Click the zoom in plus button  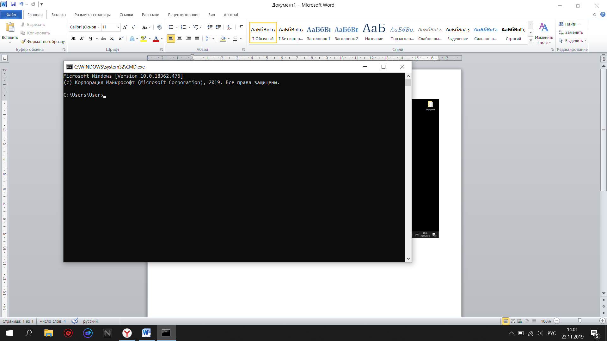pyautogui.click(x=603, y=321)
